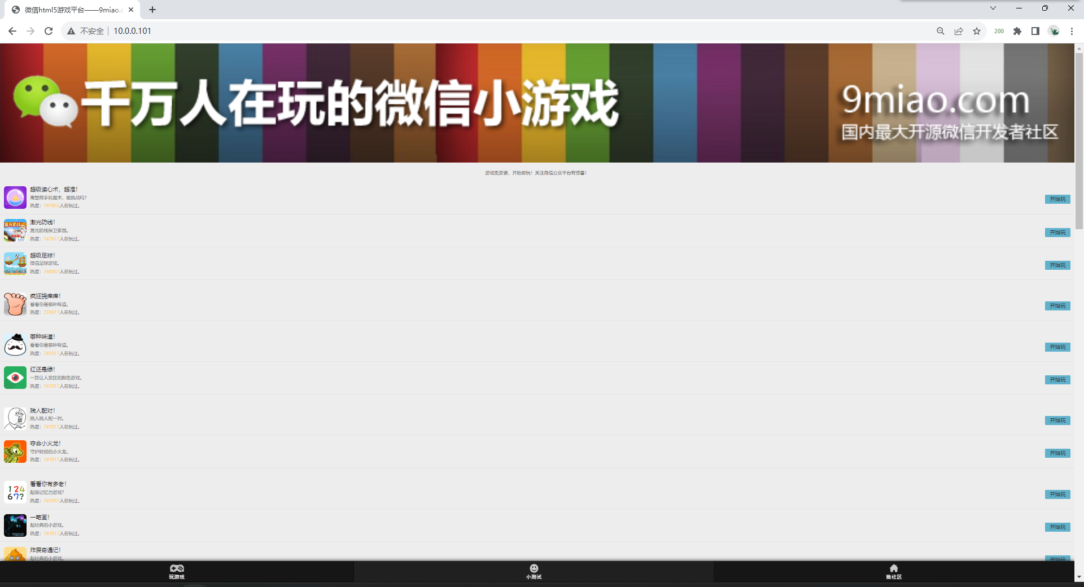1084x587 pixels.
Task: Click the title 炸屎奇遇记！
Action: click(x=45, y=550)
